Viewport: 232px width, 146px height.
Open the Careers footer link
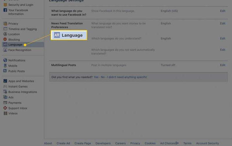[x=120, y=143]
